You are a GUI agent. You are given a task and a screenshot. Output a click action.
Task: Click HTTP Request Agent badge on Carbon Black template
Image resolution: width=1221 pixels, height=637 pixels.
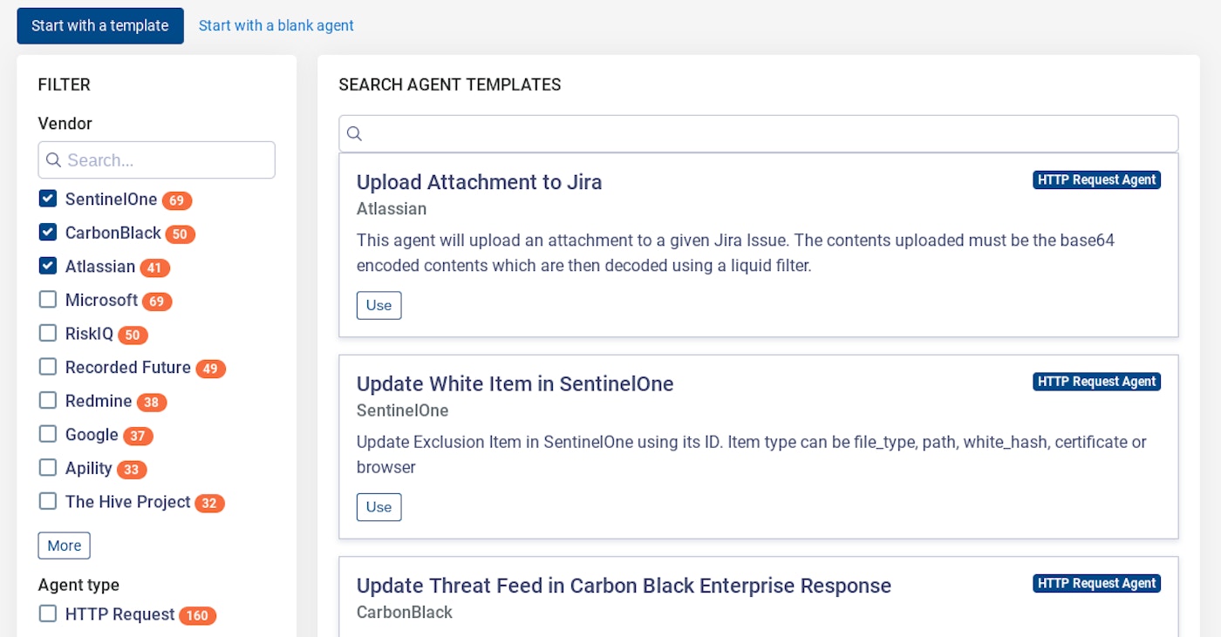click(1096, 584)
